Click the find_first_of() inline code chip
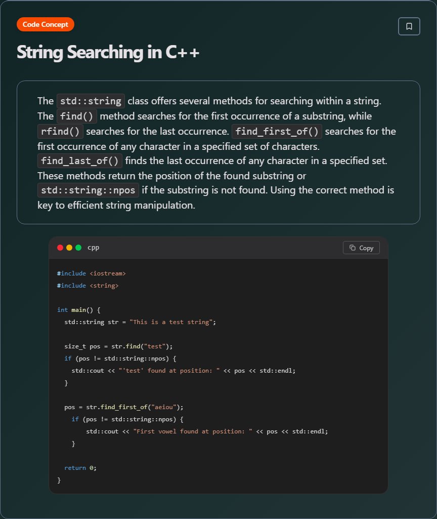The width and height of the screenshot is (437, 519). tap(277, 132)
